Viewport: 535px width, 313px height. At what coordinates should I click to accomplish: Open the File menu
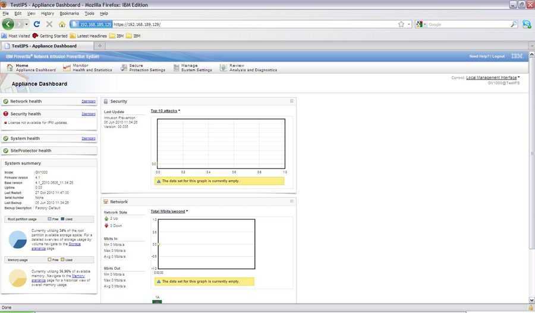(x=5, y=13)
